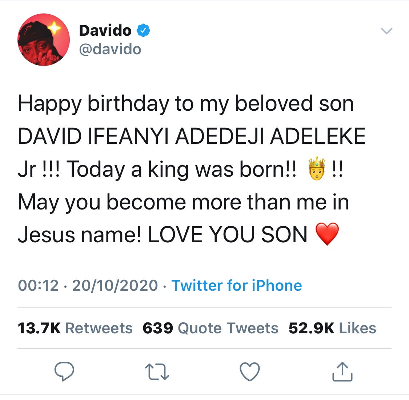Image resolution: width=409 pixels, height=400 pixels.
Task: Click the name DAVID IFEANYI ADEDEJI ADELEKE
Action: click(191, 136)
